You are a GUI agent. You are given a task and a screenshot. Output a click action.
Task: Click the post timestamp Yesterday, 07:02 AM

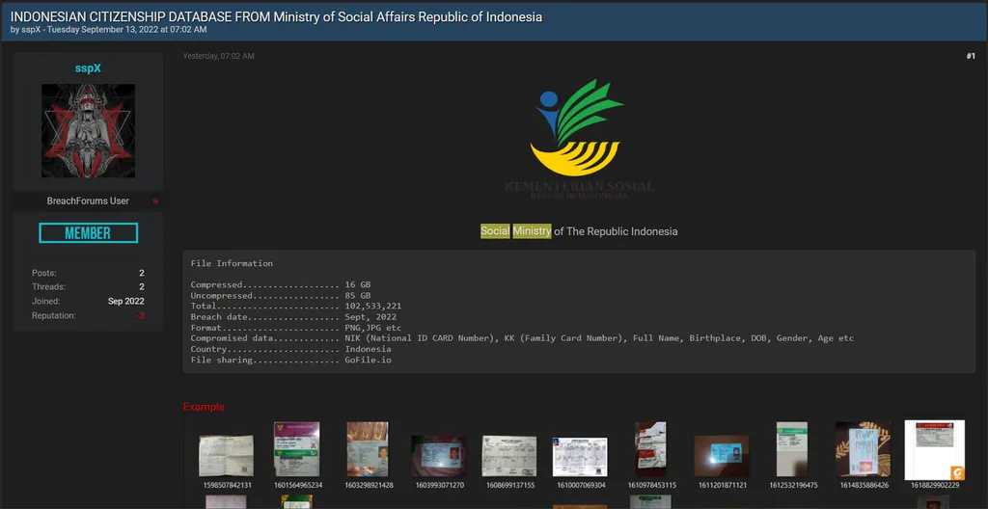click(x=219, y=56)
